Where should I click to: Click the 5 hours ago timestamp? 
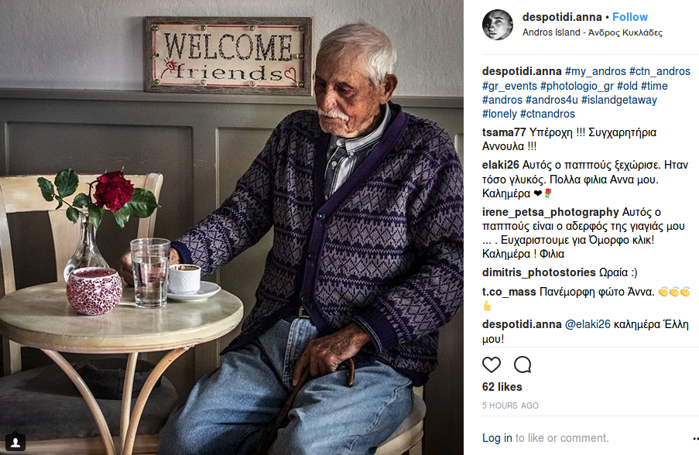tap(510, 405)
